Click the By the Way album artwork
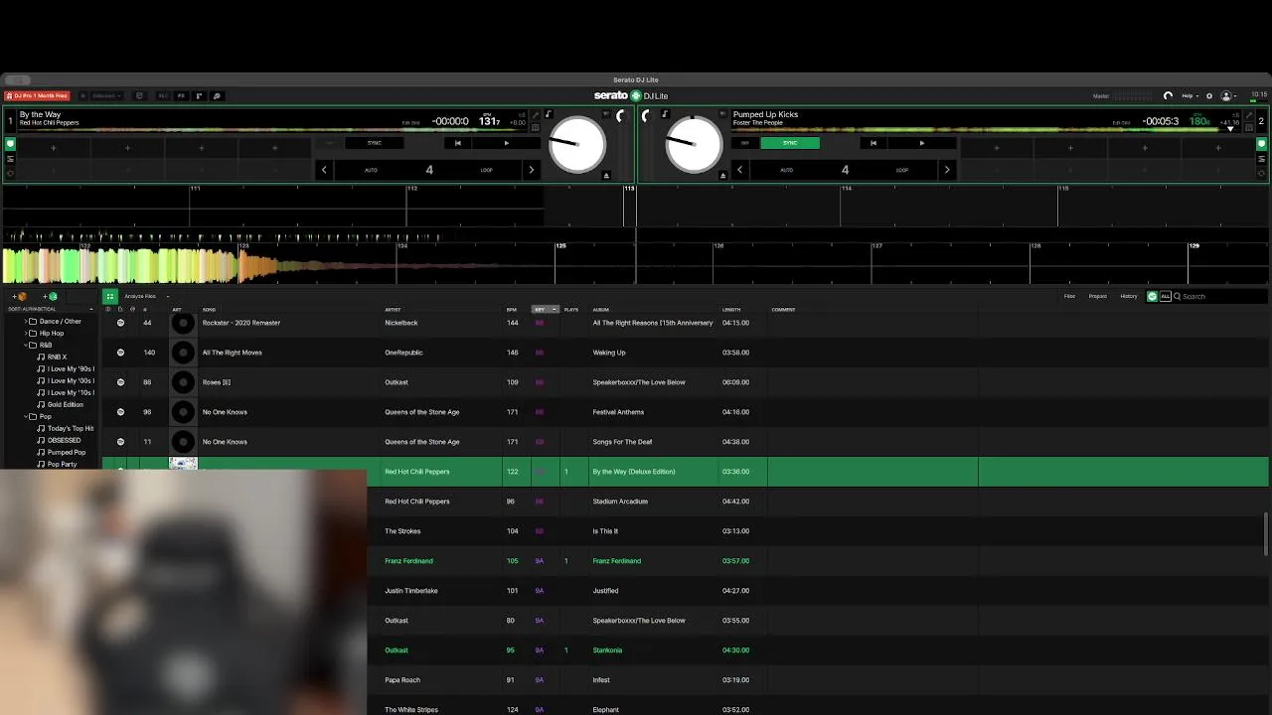The image size is (1272, 715). [183, 464]
